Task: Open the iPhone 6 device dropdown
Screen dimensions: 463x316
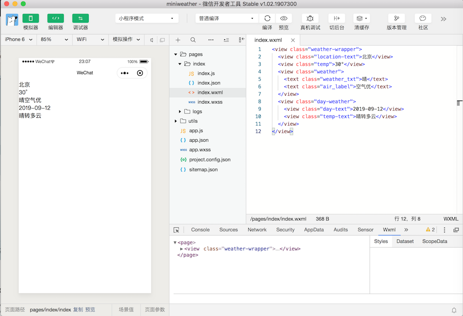Action: click(x=18, y=39)
